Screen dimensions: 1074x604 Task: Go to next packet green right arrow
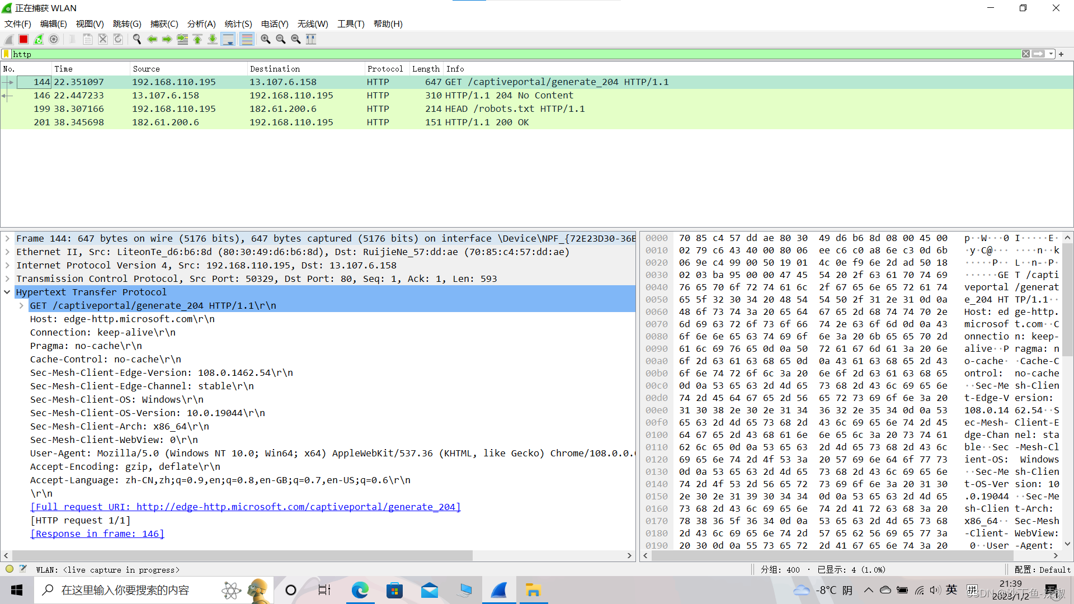(x=167, y=39)
